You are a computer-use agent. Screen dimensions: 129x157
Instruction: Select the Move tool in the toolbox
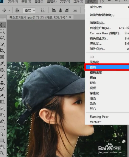pyautogui.click(x=2, y=25)
